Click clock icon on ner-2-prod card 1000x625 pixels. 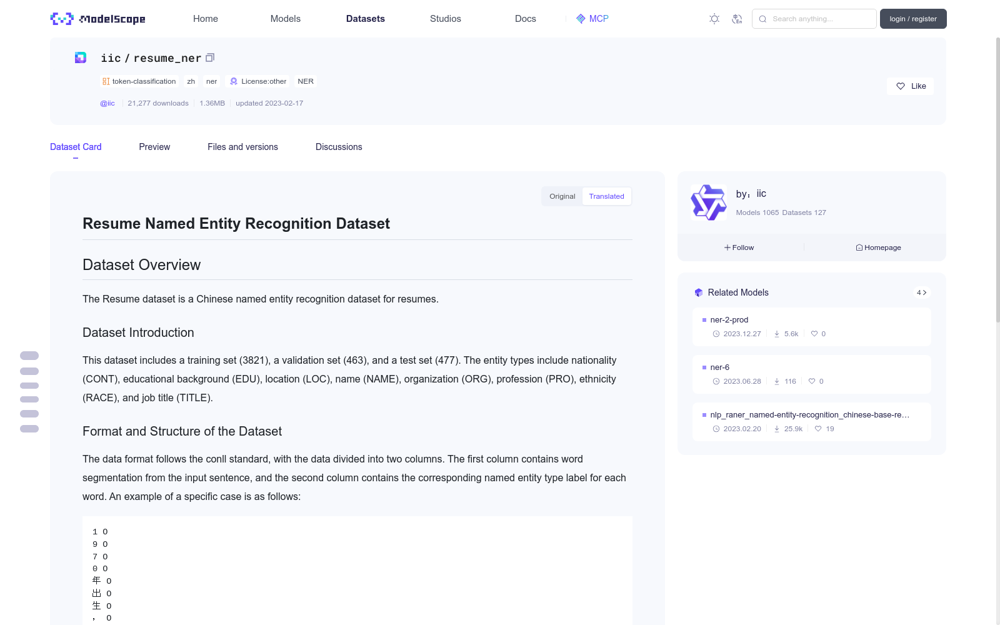716,334
